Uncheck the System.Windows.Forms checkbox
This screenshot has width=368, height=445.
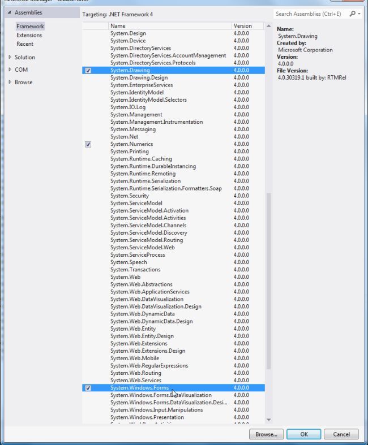(x=88, y=388)
